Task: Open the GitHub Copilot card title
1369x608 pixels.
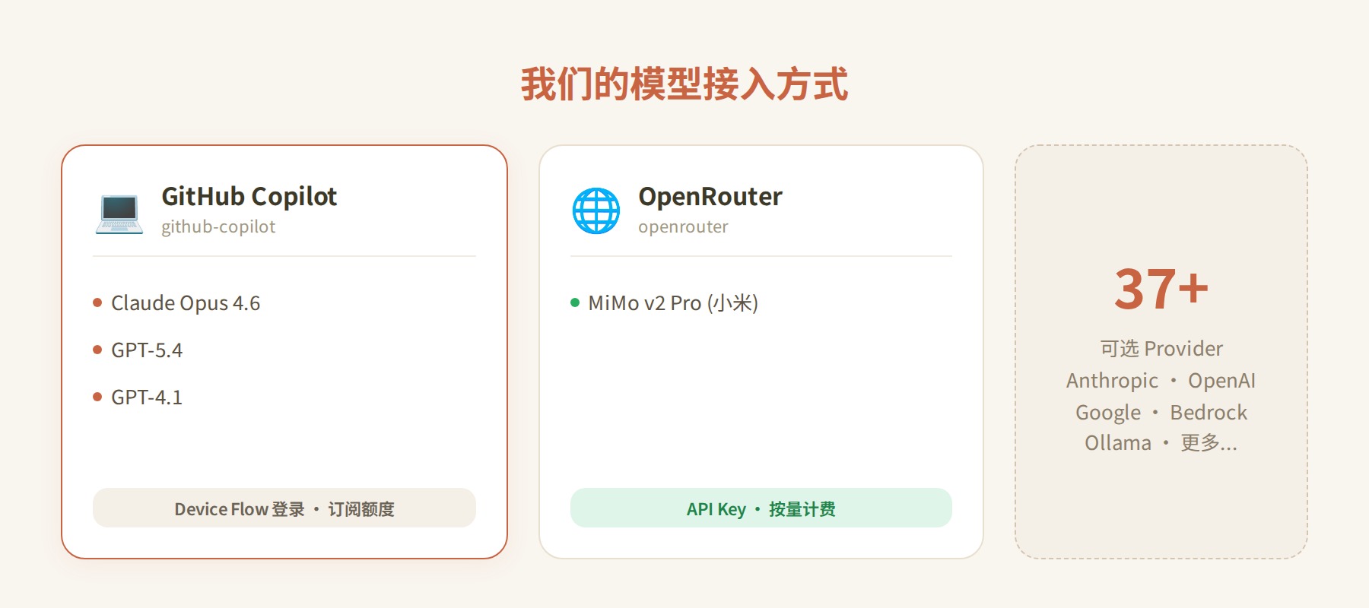Action: tap(249, 197)
